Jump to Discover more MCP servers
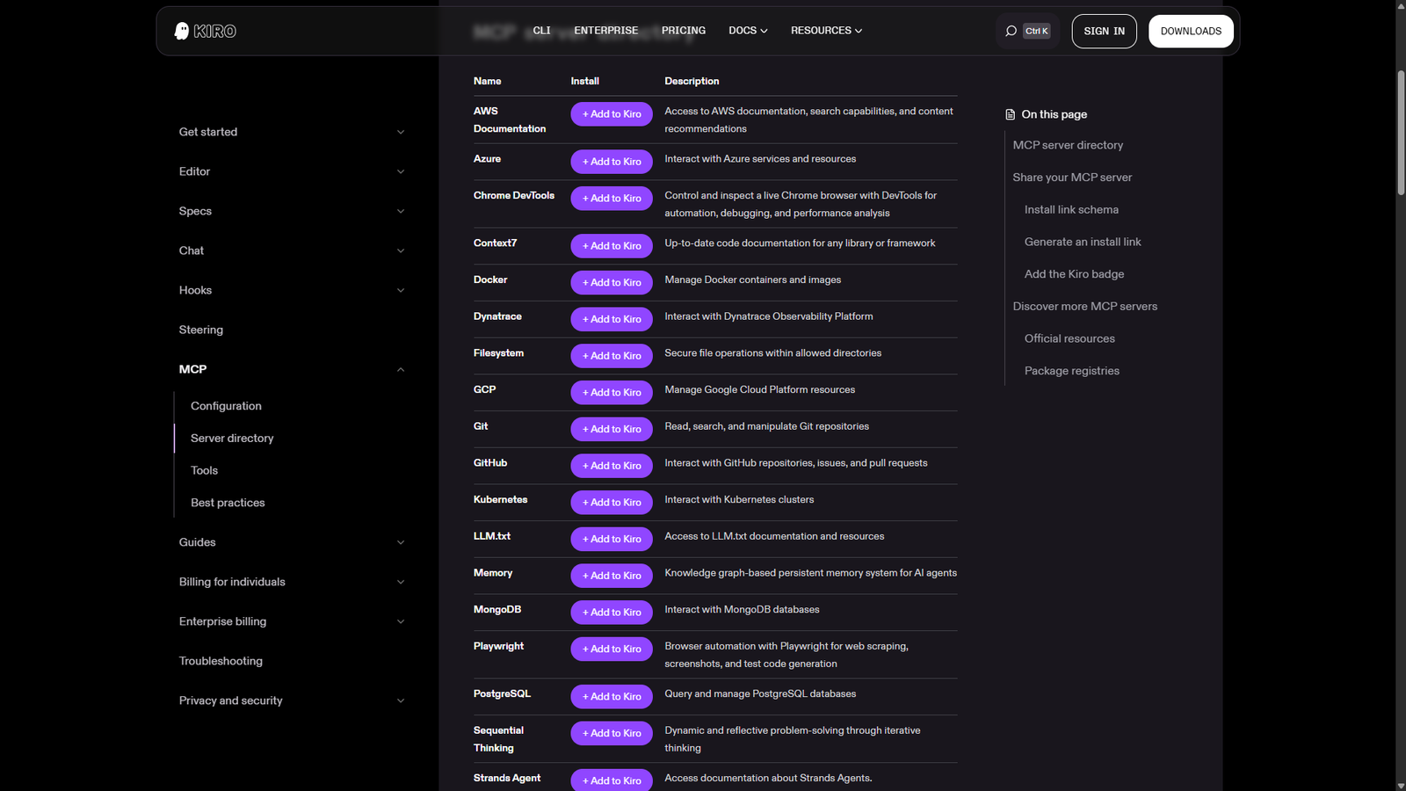The width and height of the screenshot is (1406, 791). click(1084, 307)
